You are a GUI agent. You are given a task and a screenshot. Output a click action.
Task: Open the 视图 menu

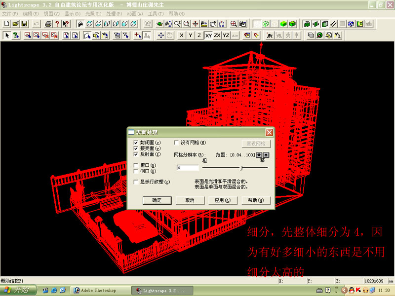point(52,14)
